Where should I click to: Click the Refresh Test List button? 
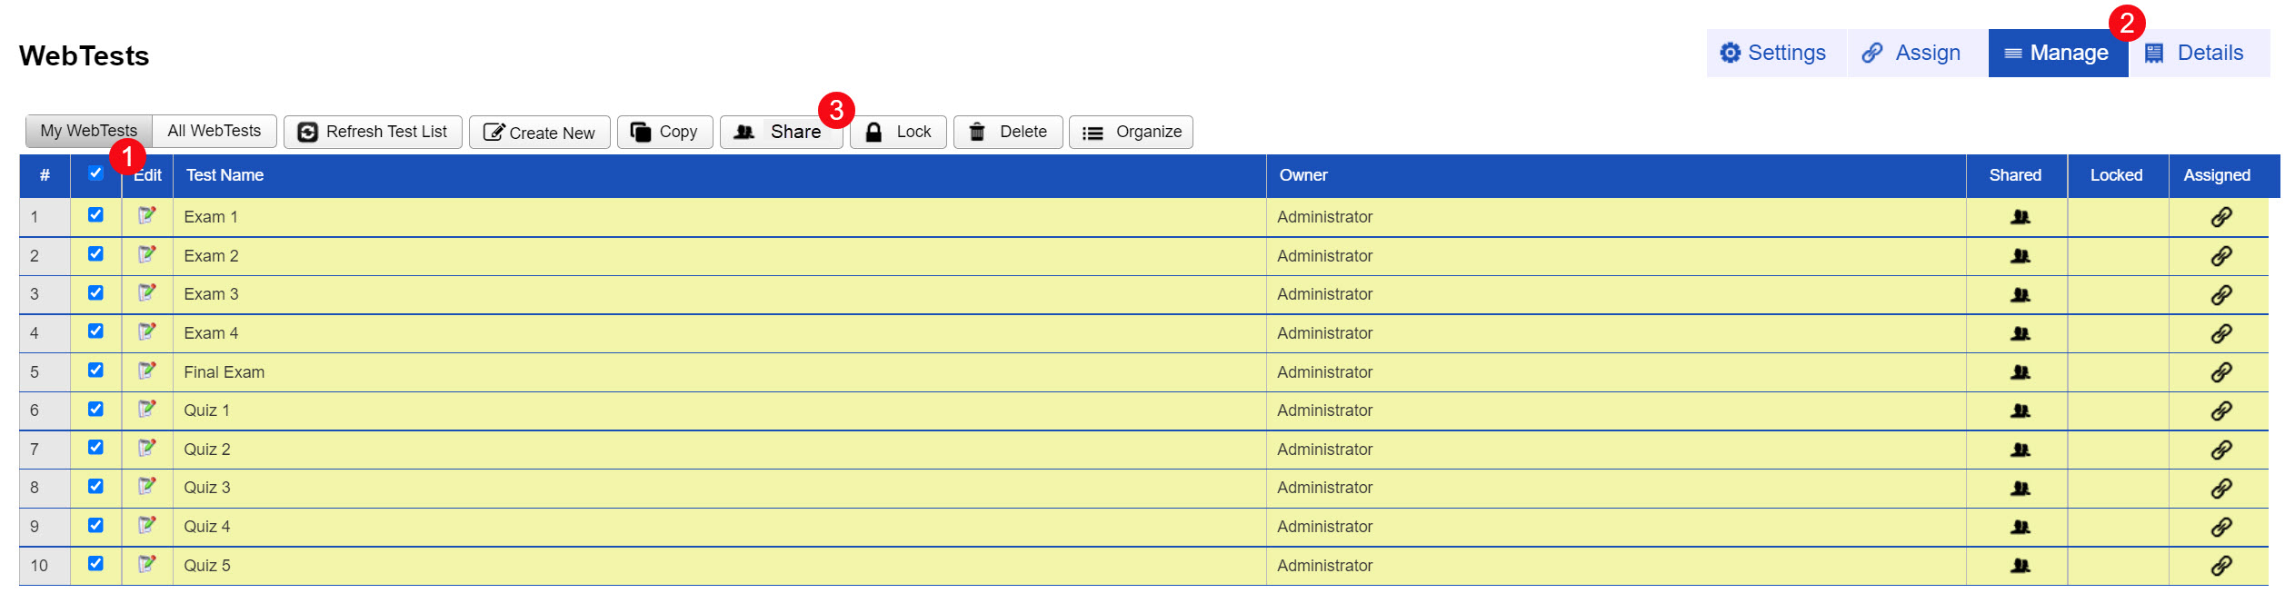373,132
